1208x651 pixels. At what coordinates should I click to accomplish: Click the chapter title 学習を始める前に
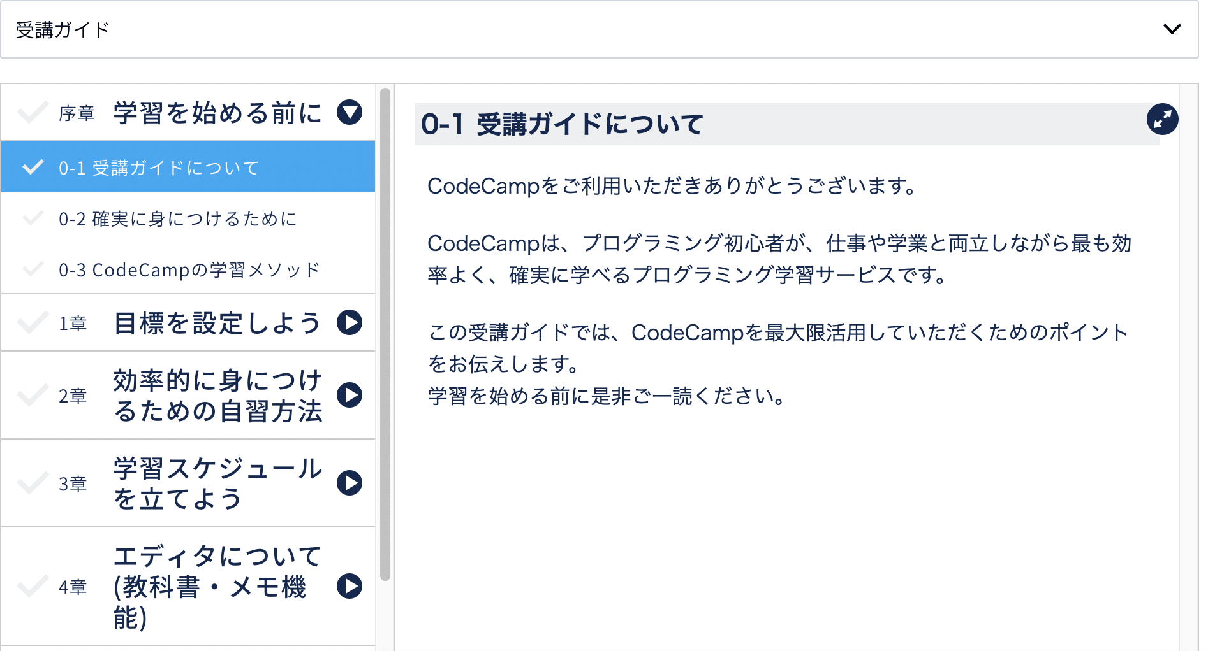tap(217, 113)
